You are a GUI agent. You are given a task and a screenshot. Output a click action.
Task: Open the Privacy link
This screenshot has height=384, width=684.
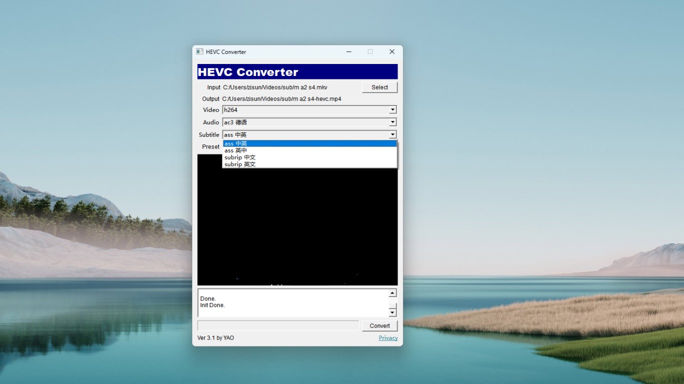388,337
